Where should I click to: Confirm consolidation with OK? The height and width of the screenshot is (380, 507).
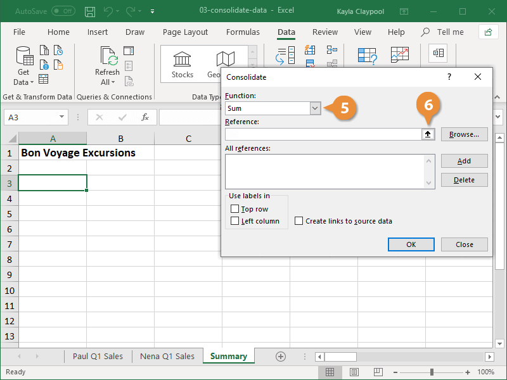pyautogui.click(x=411, y=244)
